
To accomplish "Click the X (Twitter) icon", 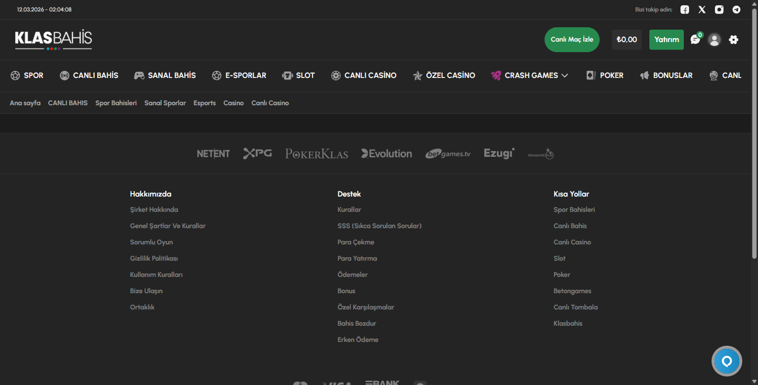I will pos(702,10).
